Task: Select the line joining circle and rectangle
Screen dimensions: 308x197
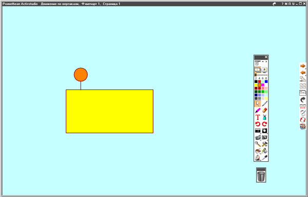Action: click(81, 85)
